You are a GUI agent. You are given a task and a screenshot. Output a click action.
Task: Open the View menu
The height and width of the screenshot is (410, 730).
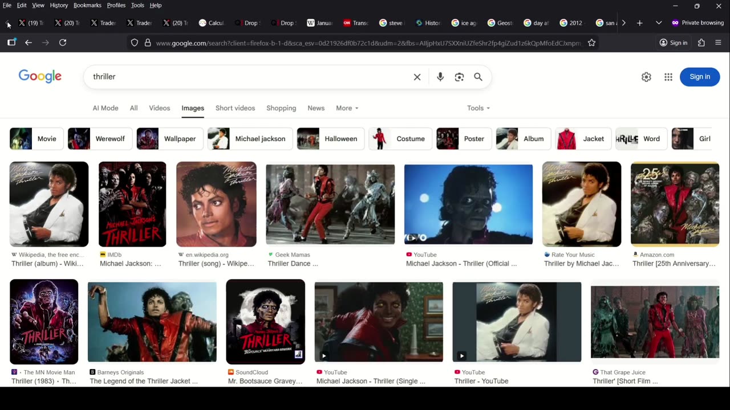pyautogui.click(x=38, y=5)
